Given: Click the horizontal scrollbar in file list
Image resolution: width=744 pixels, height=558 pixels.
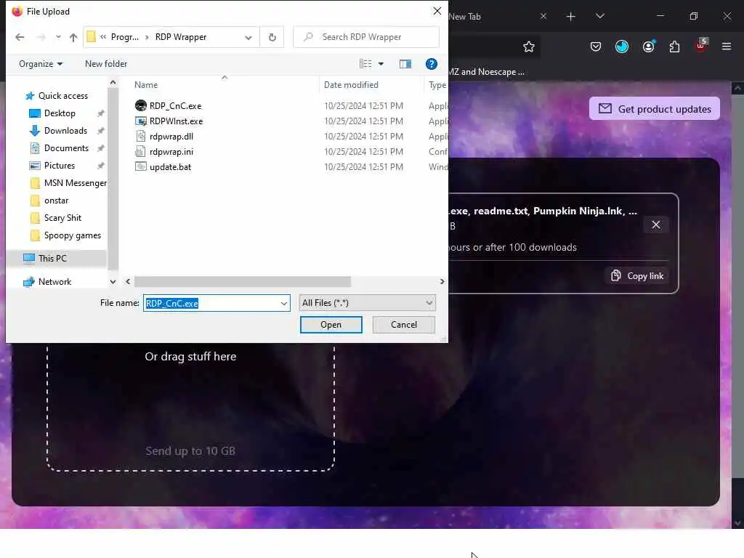Looking at the screenshot, I should coord(243,282).
